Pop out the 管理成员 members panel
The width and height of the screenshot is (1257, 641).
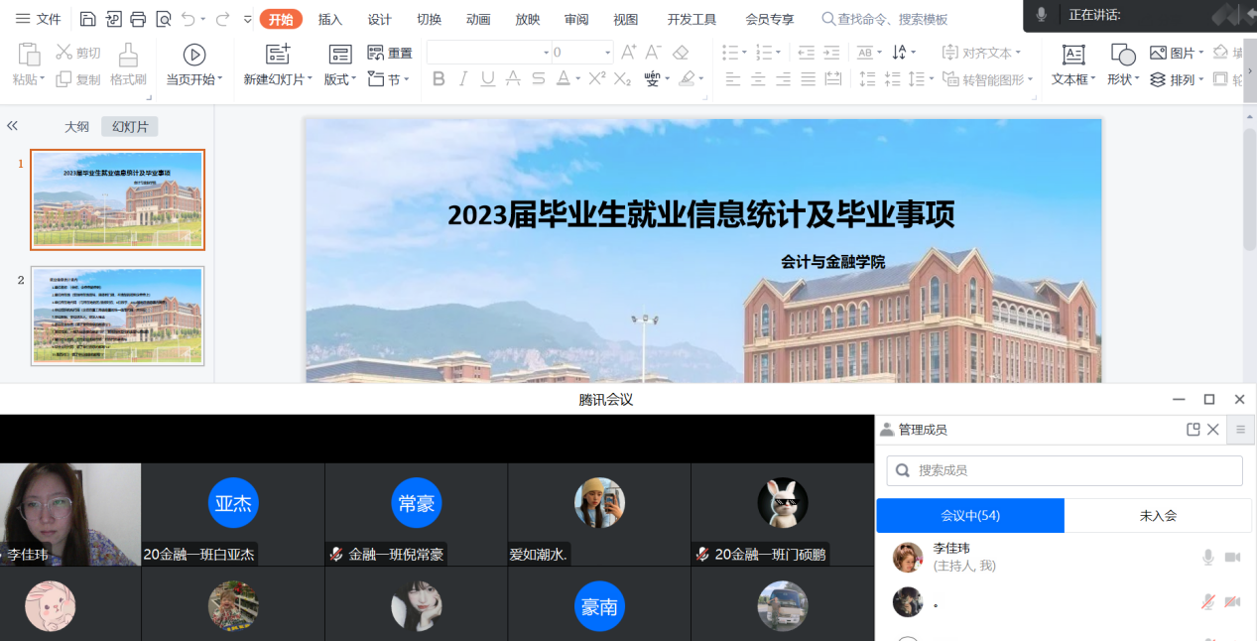coord(1194,430)
